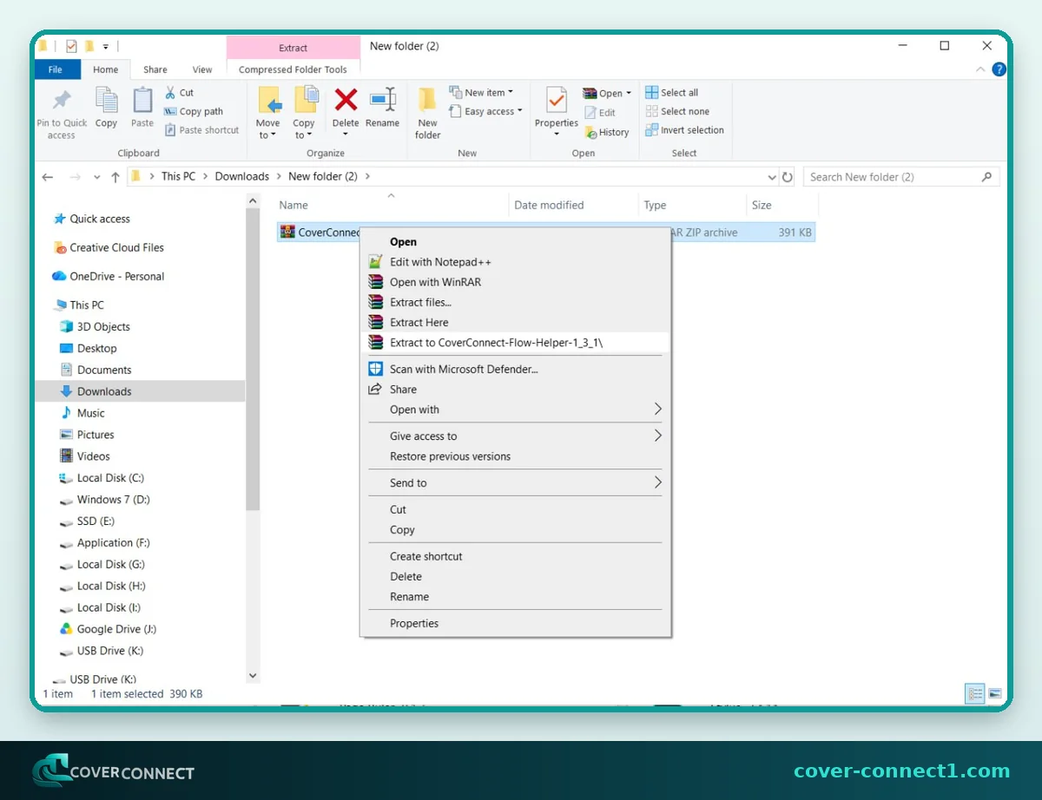Click the Refresh button beside address bar
Viewport: 1042px width, 800px height.
pos(788,177)
